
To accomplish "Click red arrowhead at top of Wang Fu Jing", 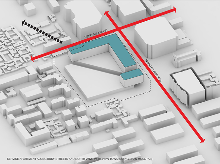I will pyautogui.click(x=106, y=13).
